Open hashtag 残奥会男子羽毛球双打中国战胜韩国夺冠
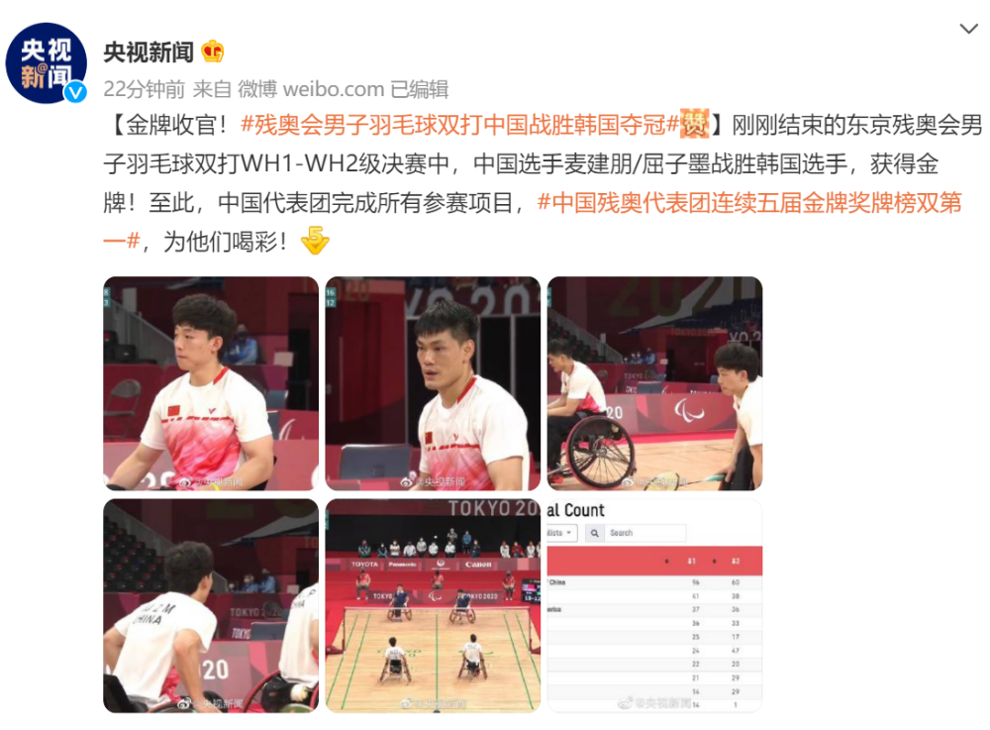This screenshot has width=990, height=730. pyautogui.click(x=459, y=125)
